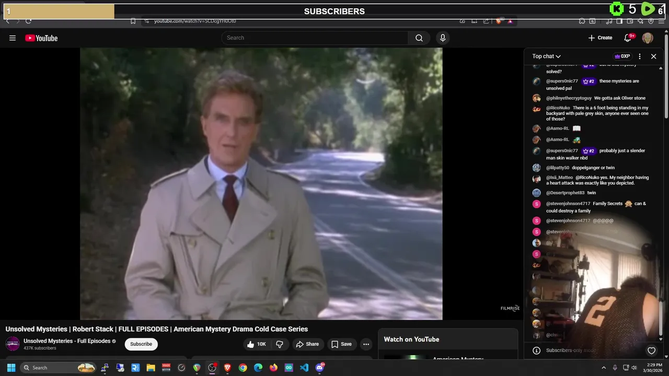Click @Desertprophet83 username in chat
Screen dimensions: 669x376
pyautogui.click(x=564, y=193)
